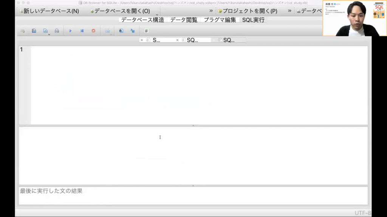Expand the toolbar overflow chevron before プロジェクトを開く

tap(211, 11)
